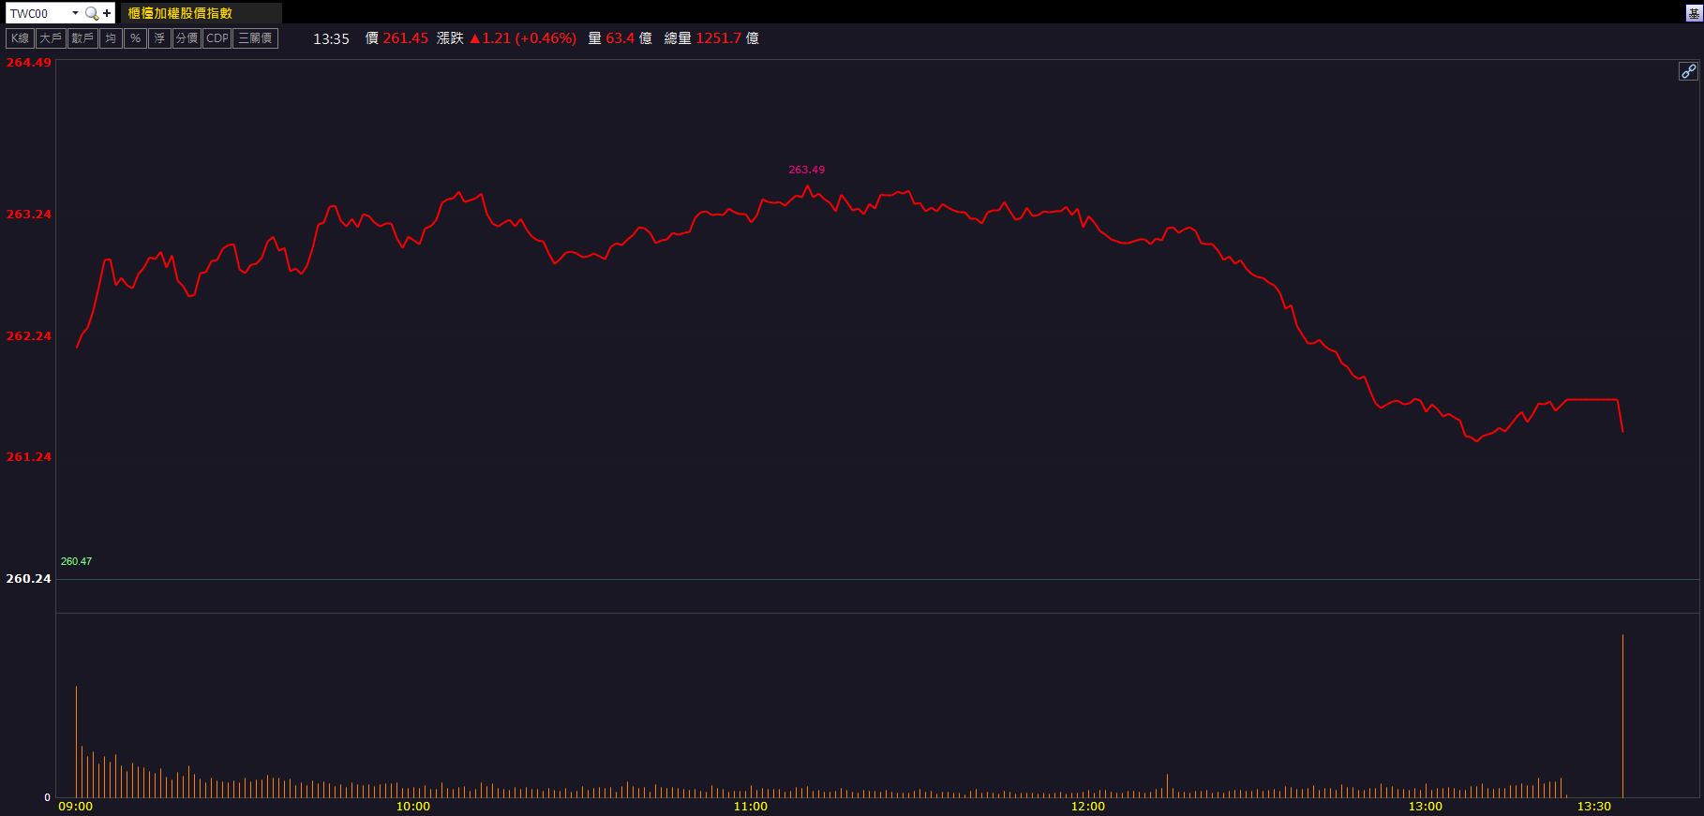1704x816 pixels.
Task: Click the 基 button in the top-right corner
Action: 1695,13
